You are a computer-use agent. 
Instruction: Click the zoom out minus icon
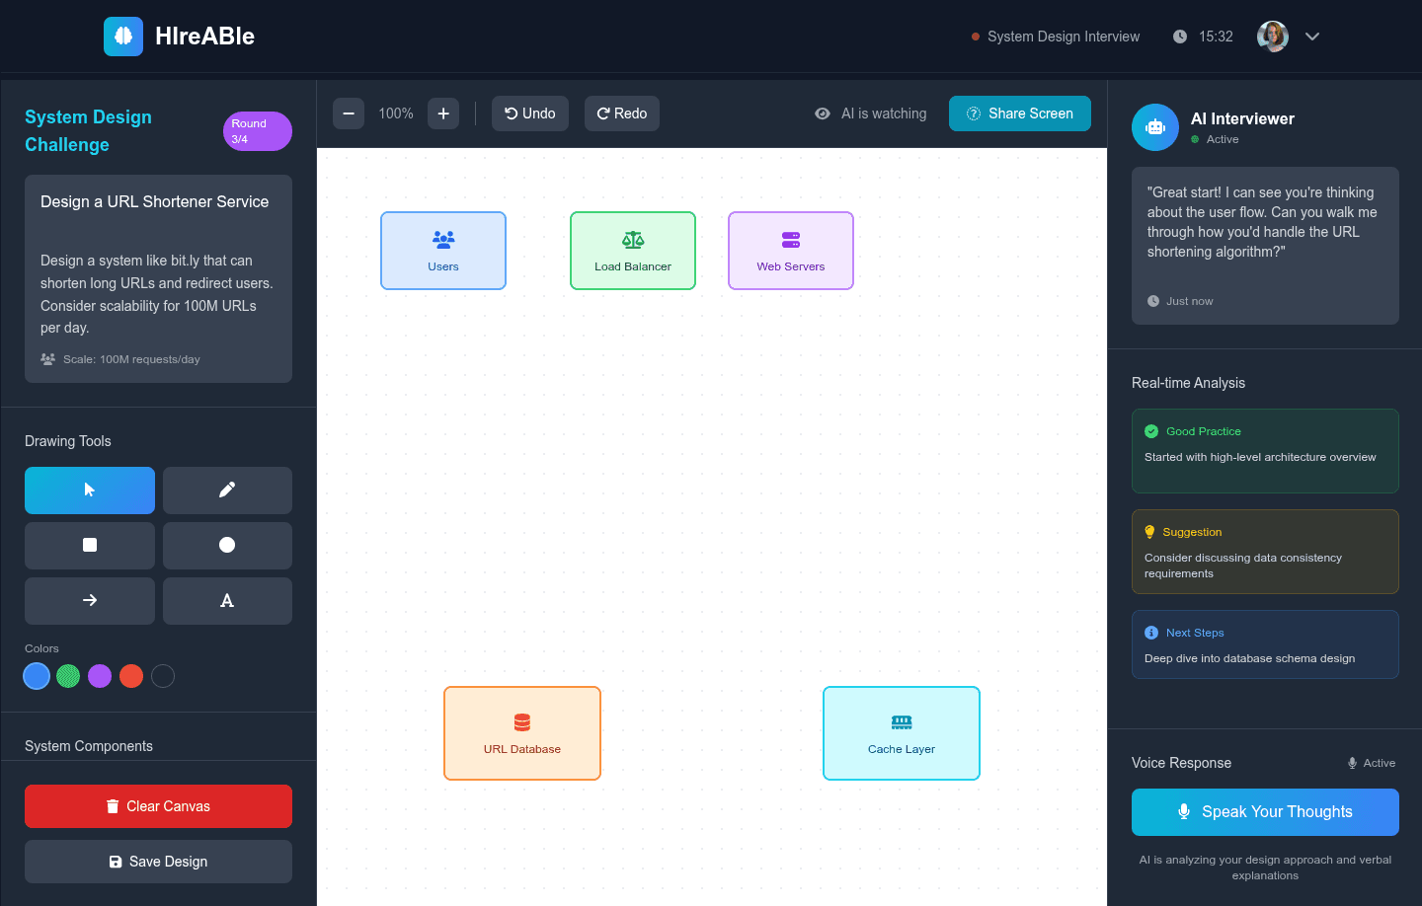348,113
